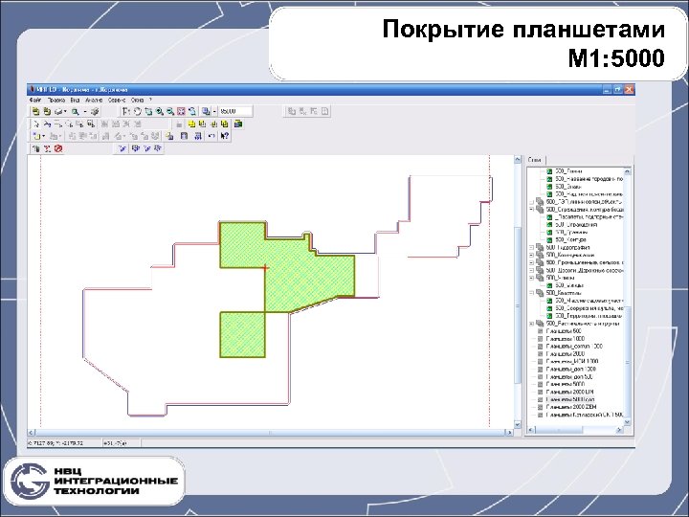Open the Анализ menu

94,101
